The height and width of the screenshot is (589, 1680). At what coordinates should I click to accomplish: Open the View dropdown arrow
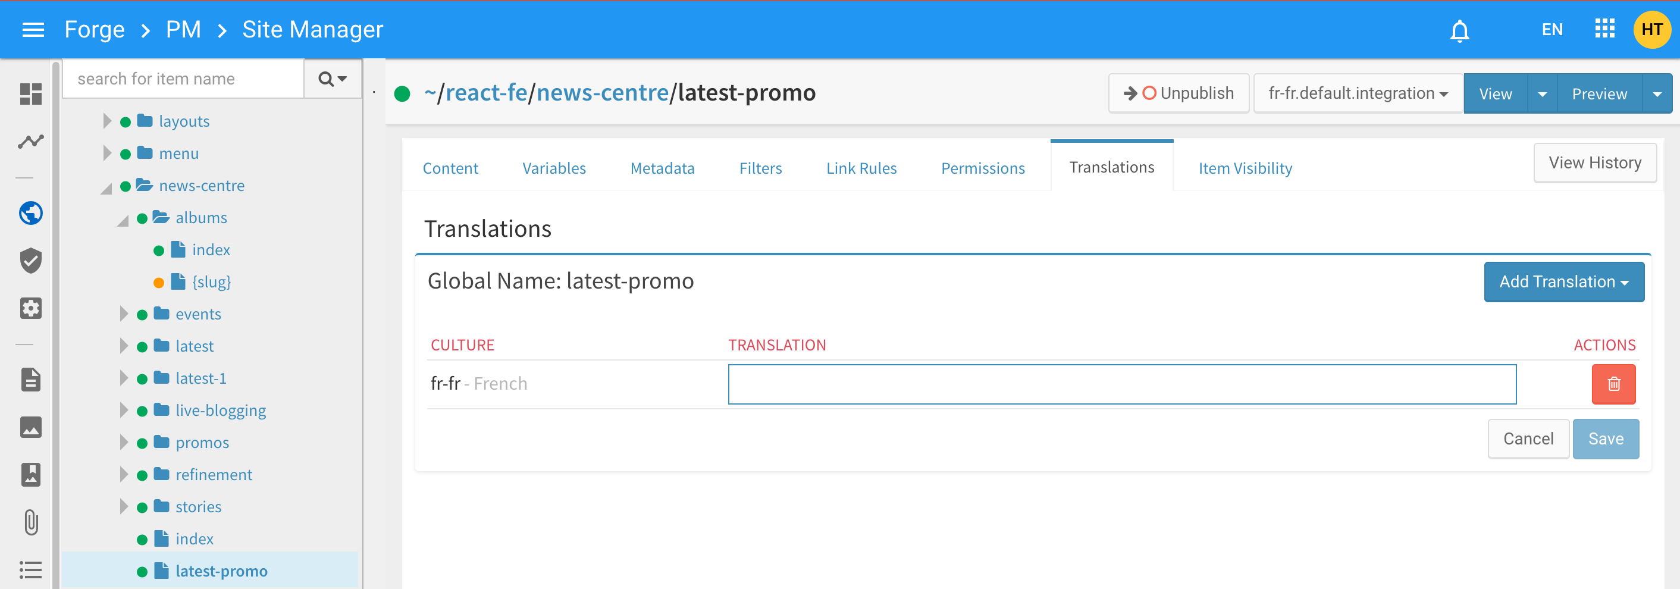pyautogui.click(x=1543, y=94)
